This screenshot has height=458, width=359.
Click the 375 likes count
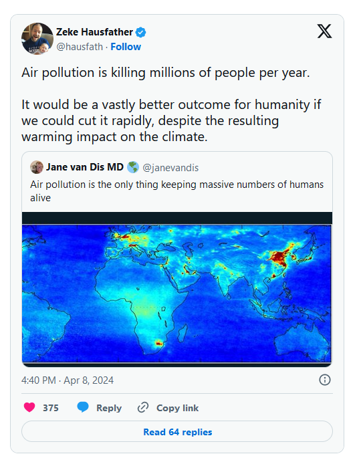click(51, 408)
